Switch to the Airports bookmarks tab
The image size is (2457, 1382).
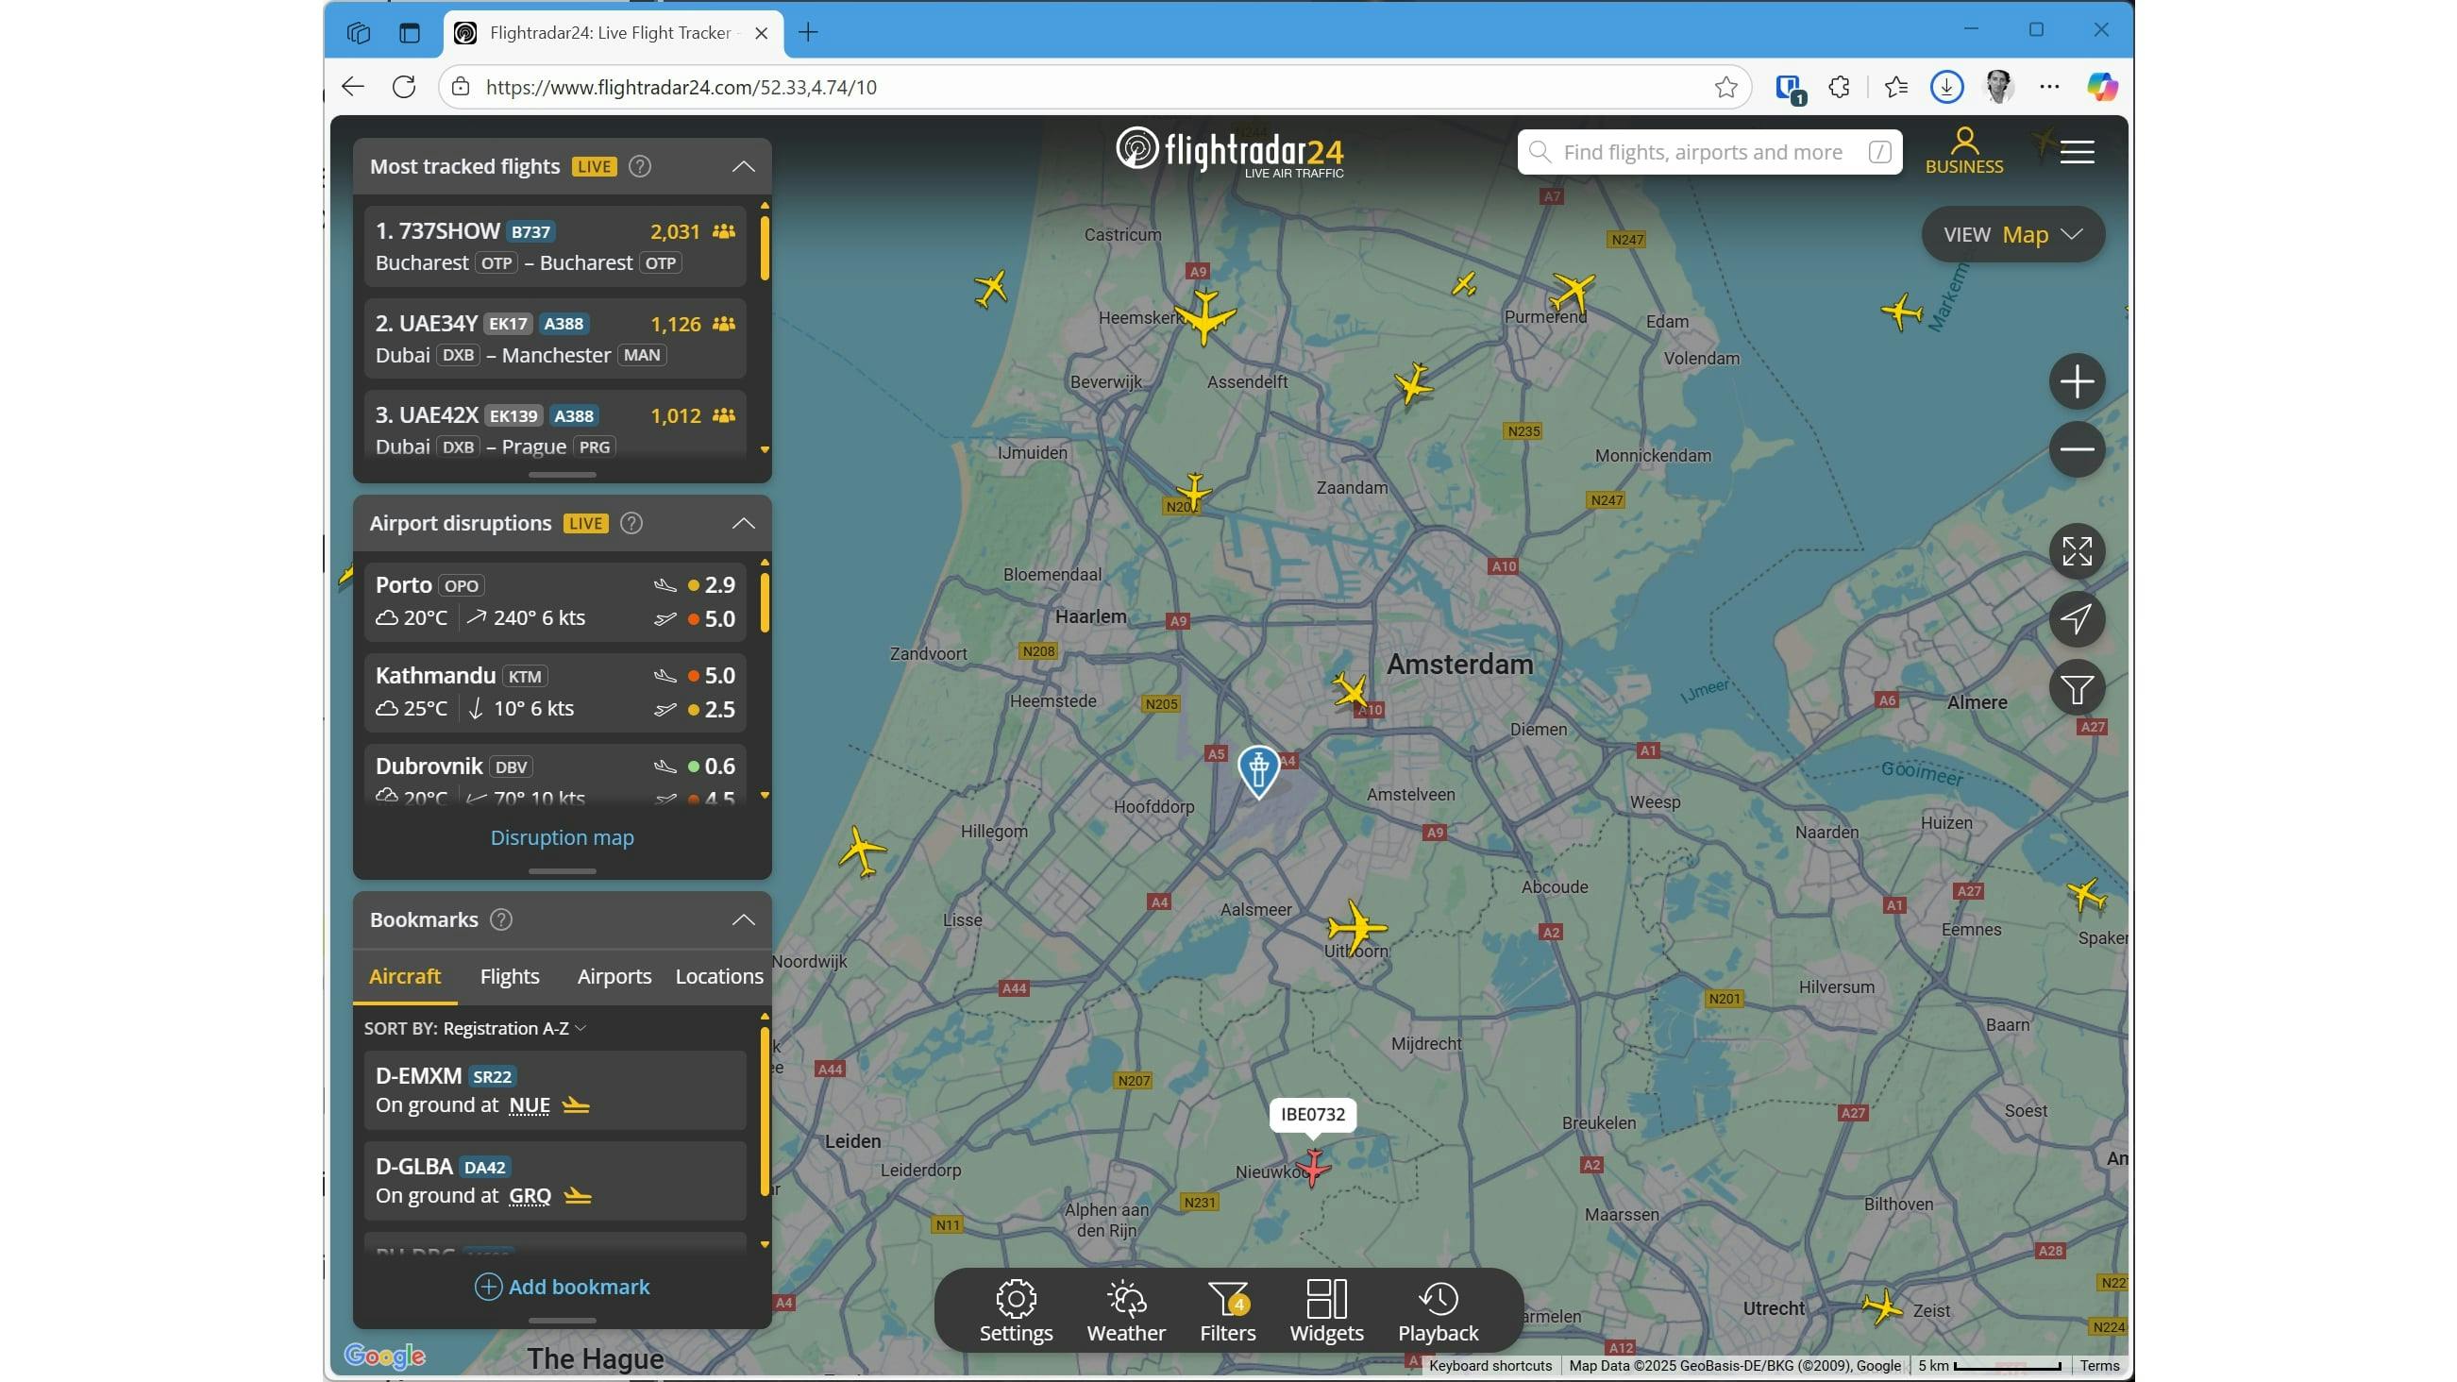tap(614, 977)
